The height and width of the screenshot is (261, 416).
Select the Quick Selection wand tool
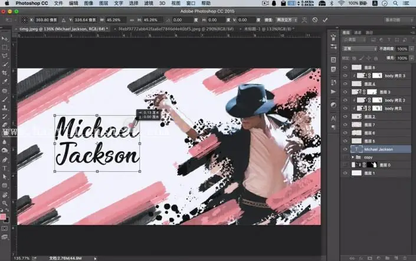point(5,64)
